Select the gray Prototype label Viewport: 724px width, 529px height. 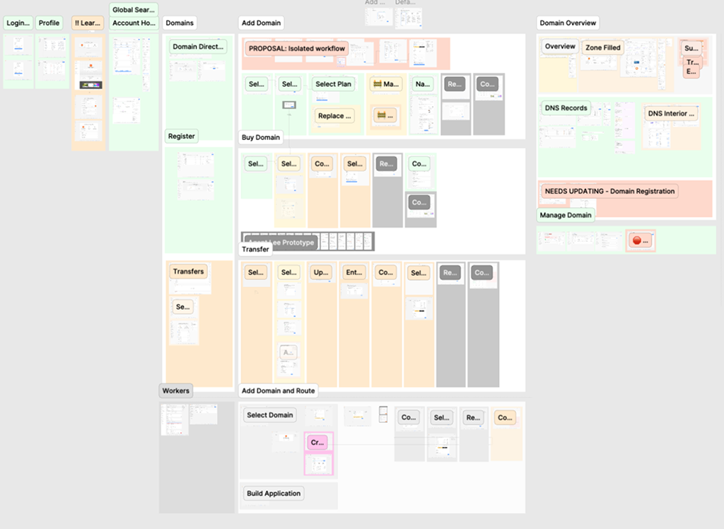pyautogui.click(x=281, y=243)
